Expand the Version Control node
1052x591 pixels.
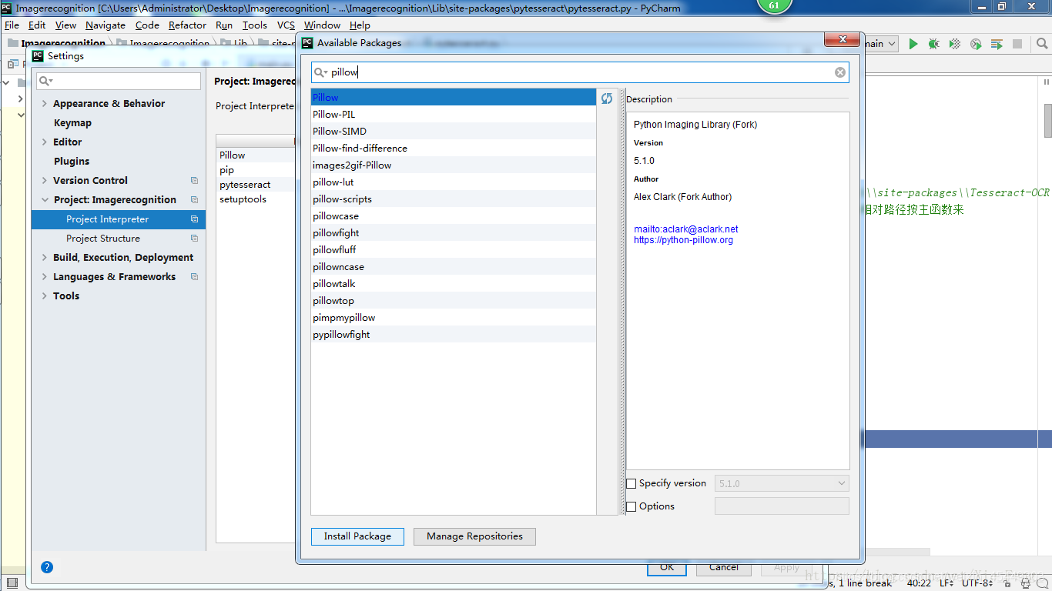pos(45,181)
